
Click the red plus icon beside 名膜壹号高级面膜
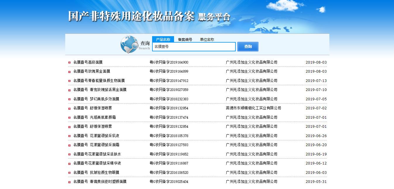coord(70,62)
